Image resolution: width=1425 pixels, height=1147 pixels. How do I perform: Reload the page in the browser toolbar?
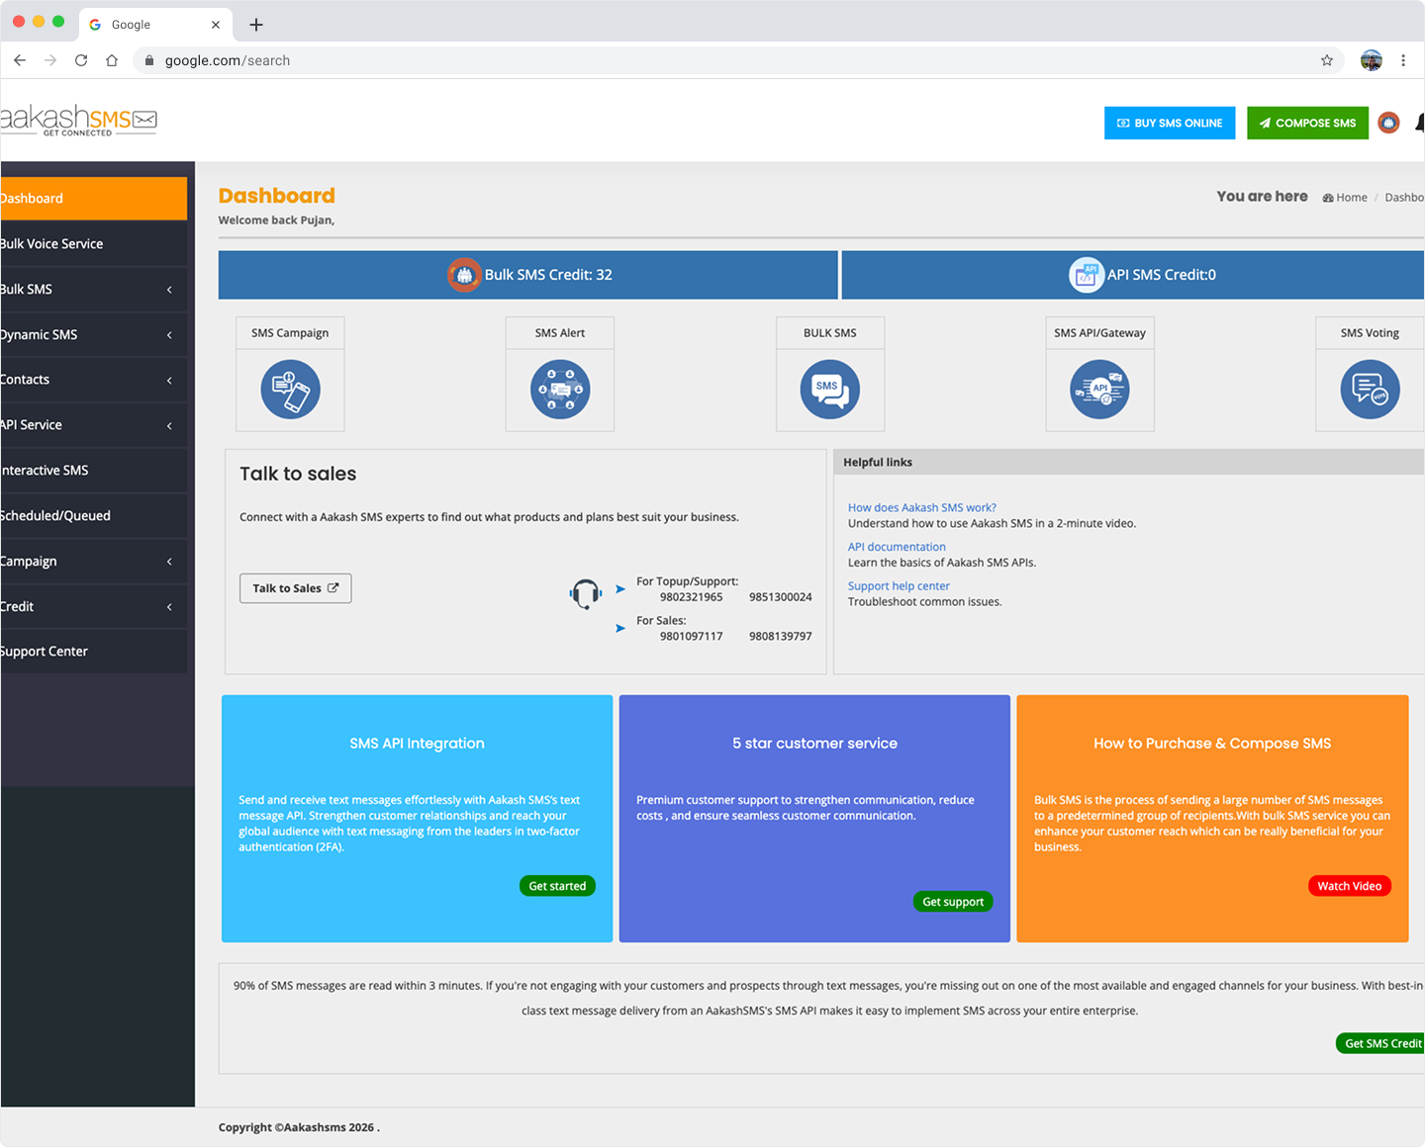[x=81, y=60]
